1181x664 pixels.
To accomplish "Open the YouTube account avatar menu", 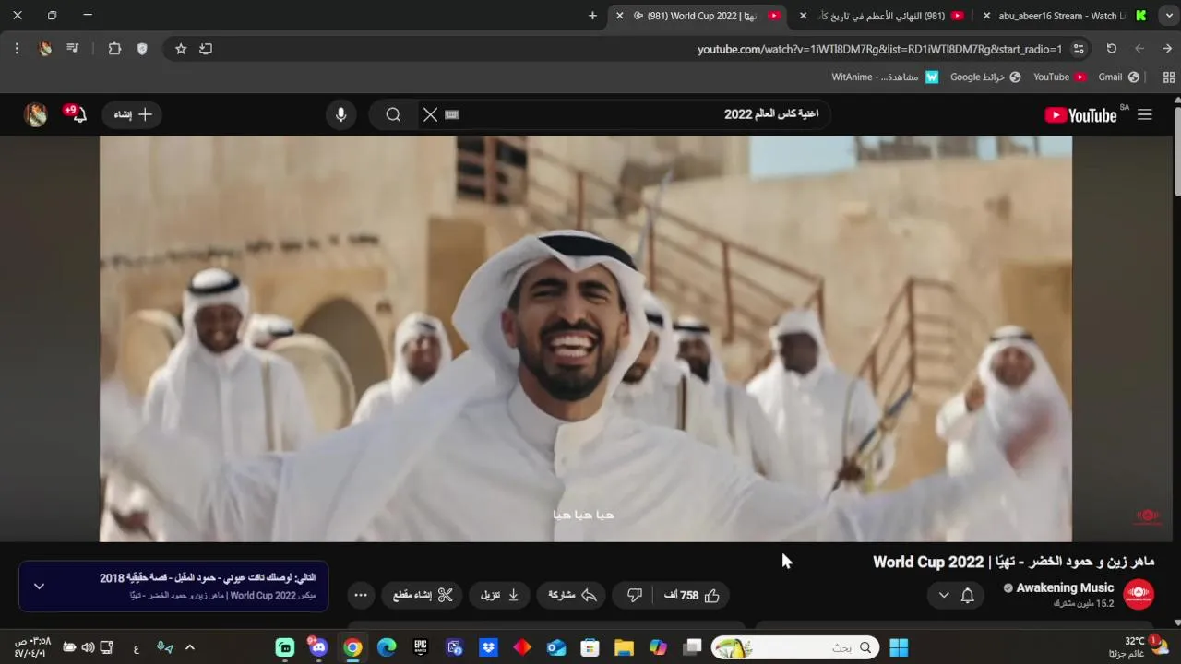I will point(36,114).
